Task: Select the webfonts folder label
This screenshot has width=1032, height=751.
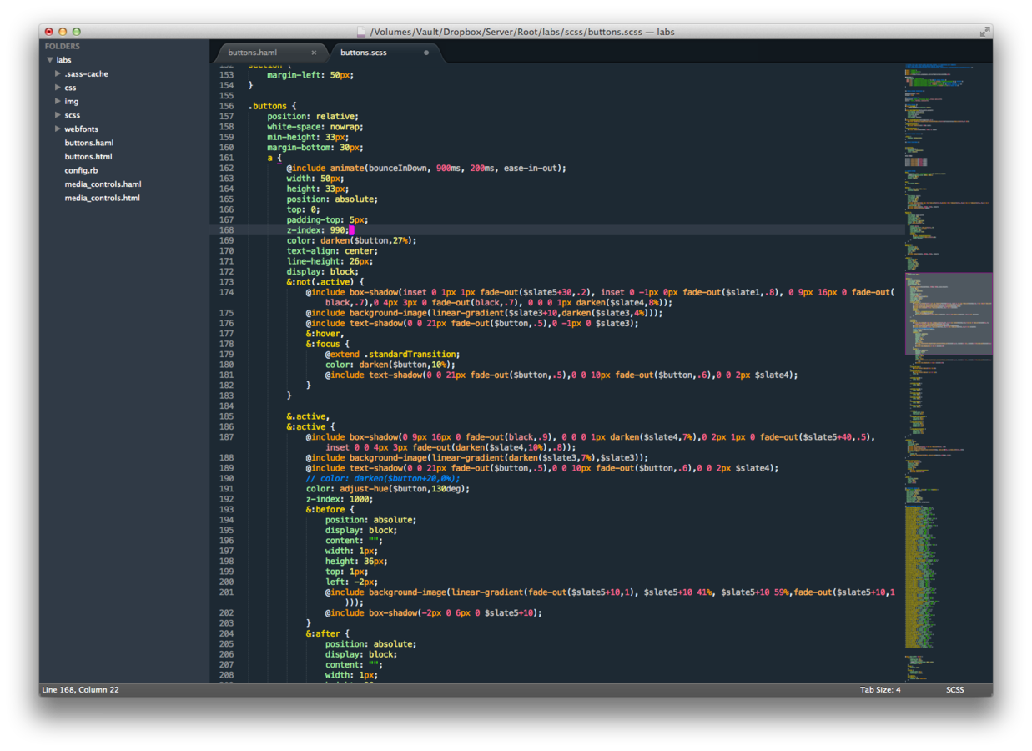Action: 81,129
